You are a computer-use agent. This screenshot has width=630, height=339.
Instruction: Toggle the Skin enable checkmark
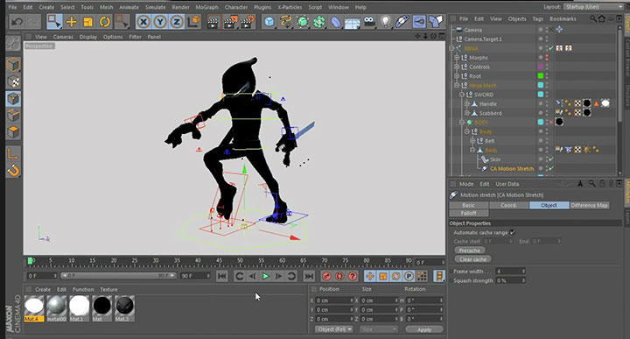click(551, 159)
